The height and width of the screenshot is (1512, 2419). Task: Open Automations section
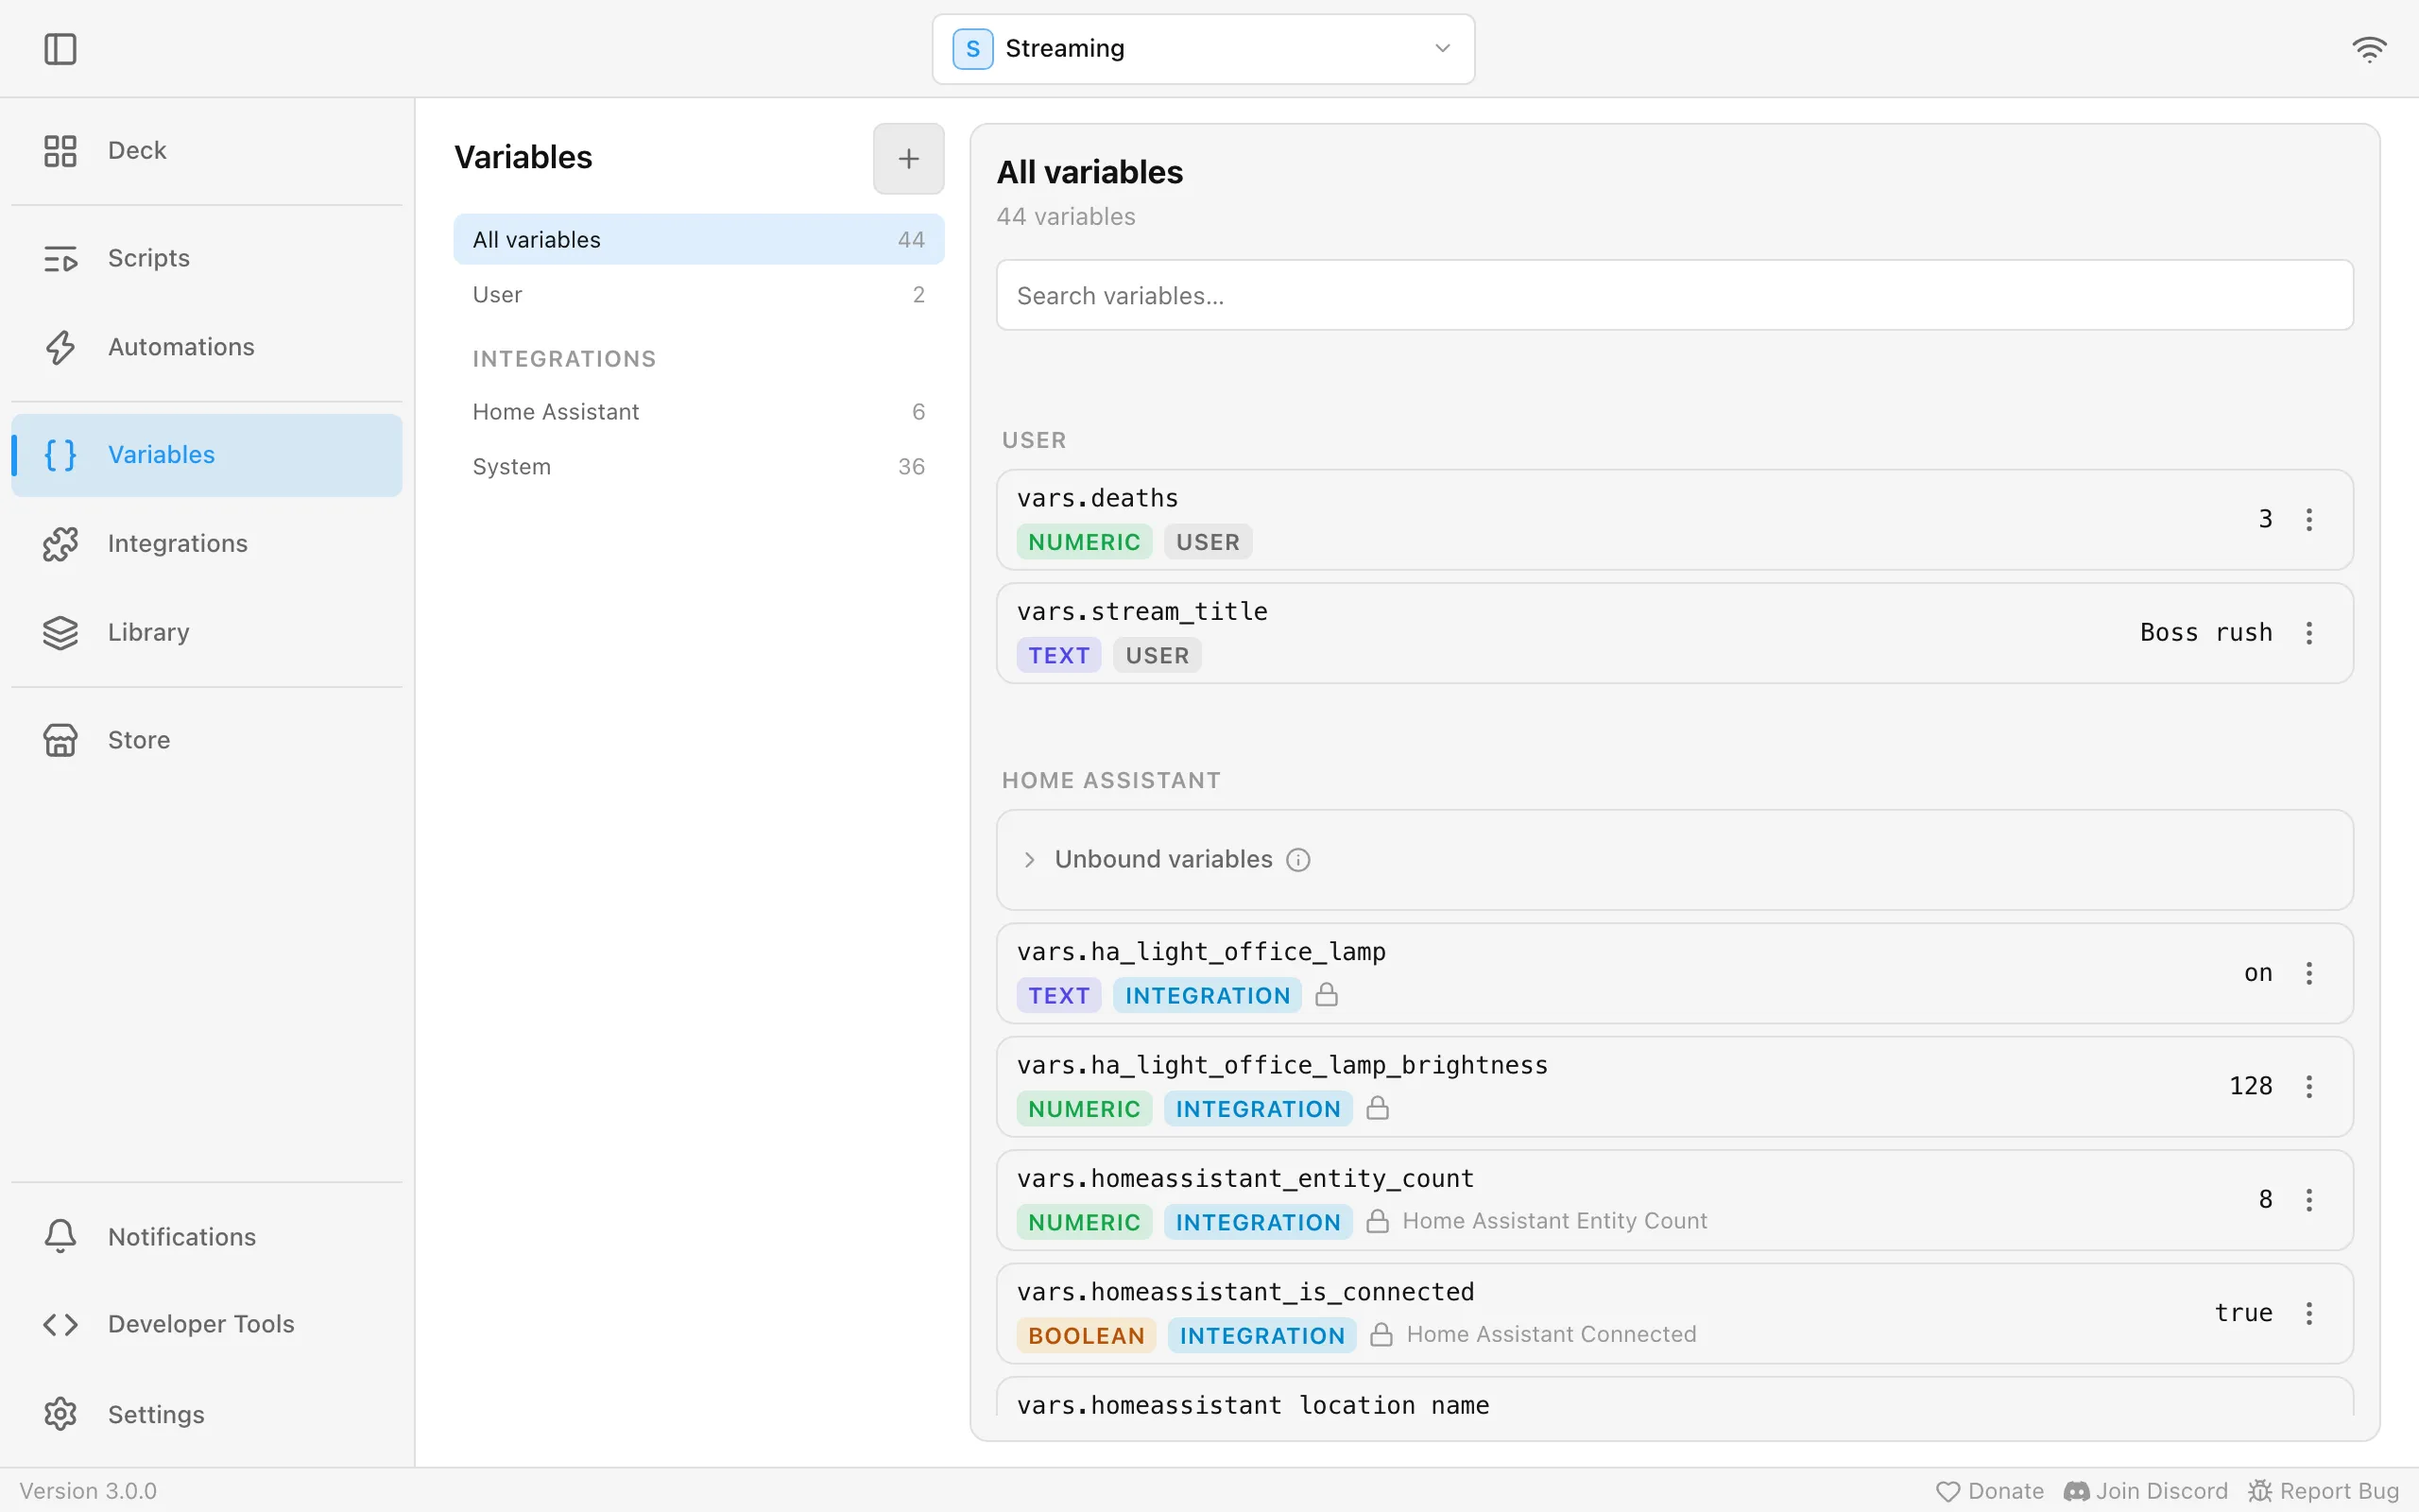click(x=207, y=347)
